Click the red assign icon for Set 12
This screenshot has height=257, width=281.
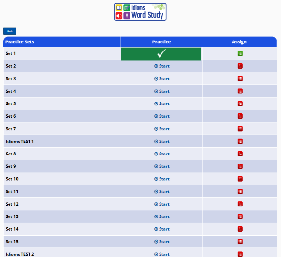(x=240, y=204)
